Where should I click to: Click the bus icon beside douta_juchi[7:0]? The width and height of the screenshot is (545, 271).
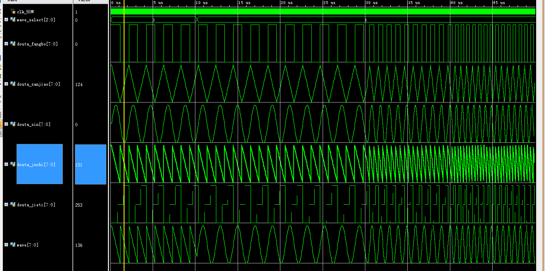click(12, 164)
